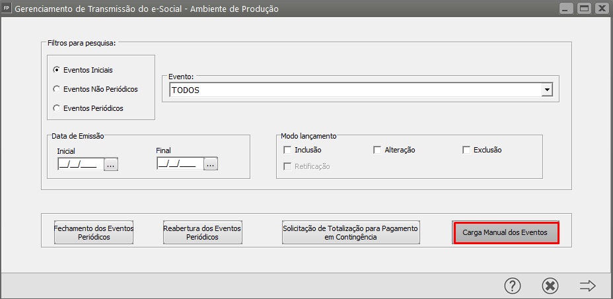This screenshot has width=613, height=299.
Task: Click the Inicial date input field
Action: (x=80, y=164)
